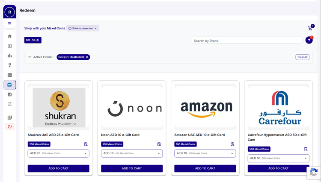Click the reCAPTCHA badge
321x182 pixels.
[314, 173]
